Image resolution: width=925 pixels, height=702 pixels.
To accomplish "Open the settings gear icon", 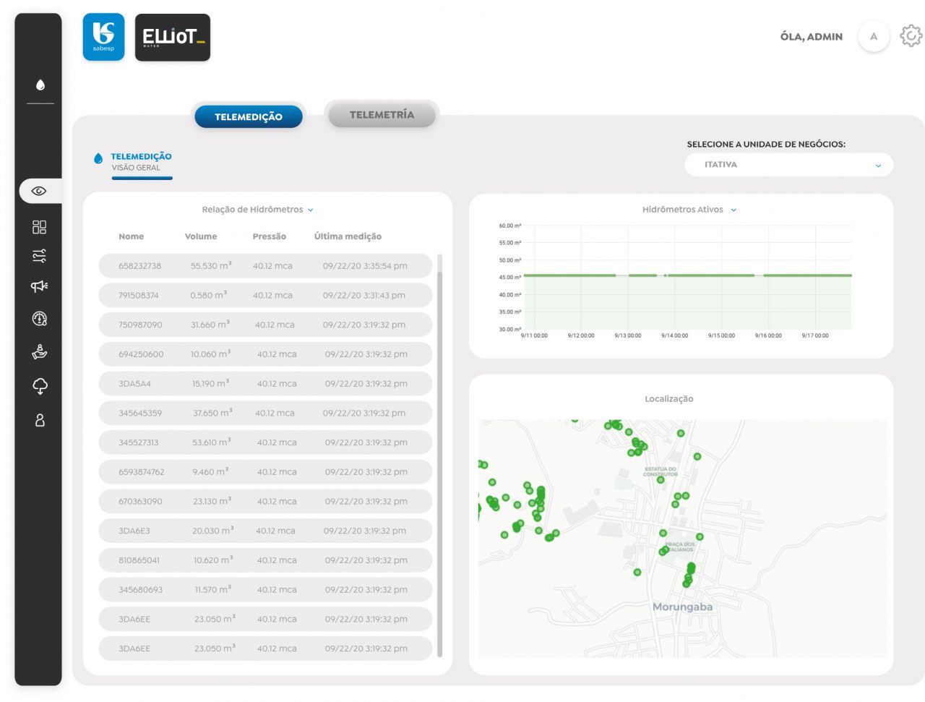I will point(911,35).
